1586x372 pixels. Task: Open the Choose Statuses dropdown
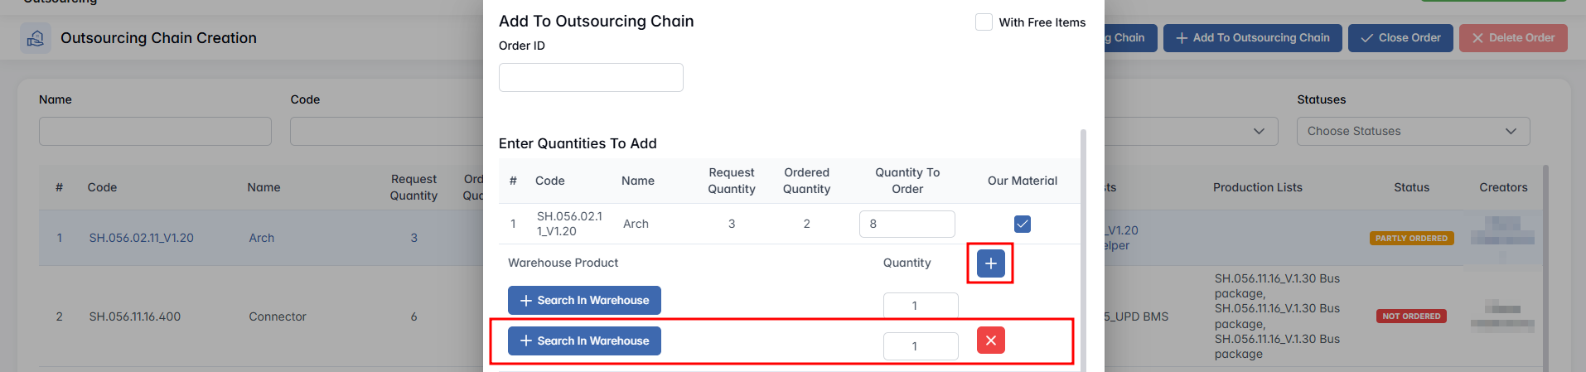click(1413, 131)
